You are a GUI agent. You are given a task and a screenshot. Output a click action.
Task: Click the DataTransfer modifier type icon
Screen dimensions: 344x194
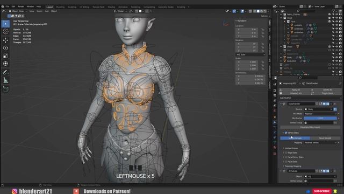click(284, 104)
